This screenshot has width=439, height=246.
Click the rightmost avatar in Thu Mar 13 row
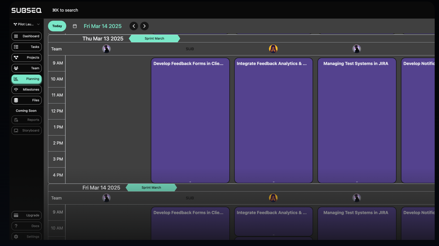(356, 49)
